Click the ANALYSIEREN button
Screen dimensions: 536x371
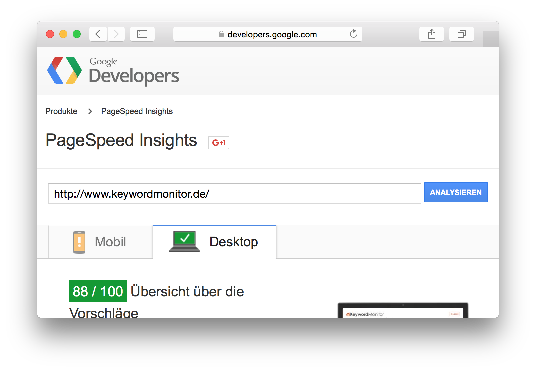(x=456, y=192)
